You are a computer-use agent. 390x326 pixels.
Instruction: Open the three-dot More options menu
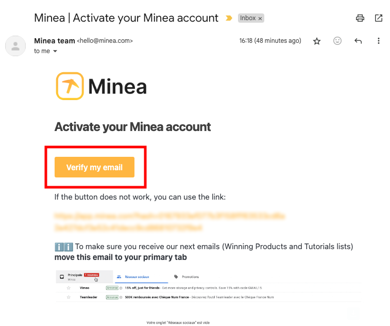click(379, 41)
